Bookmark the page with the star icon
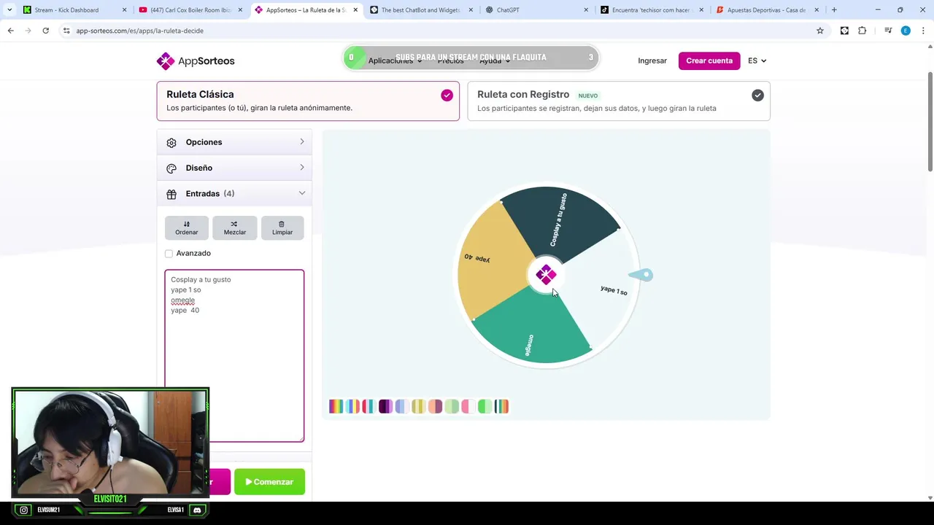934x525 pixels. pos(820,31)
